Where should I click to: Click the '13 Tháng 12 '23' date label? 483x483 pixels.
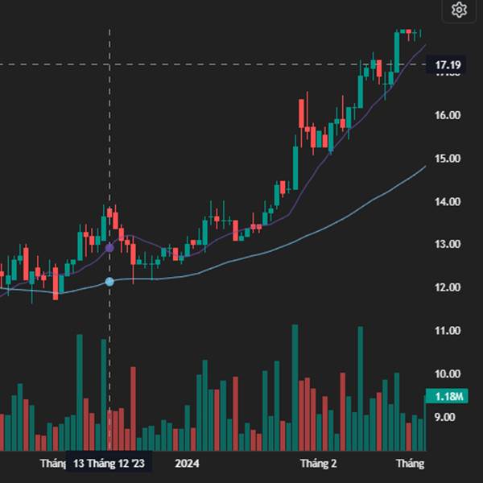(x=109, y=464)
